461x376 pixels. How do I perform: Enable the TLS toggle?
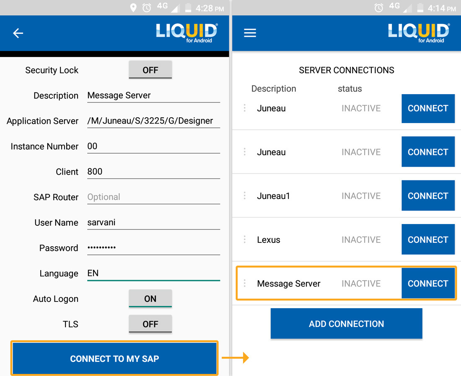pos(150,324)
